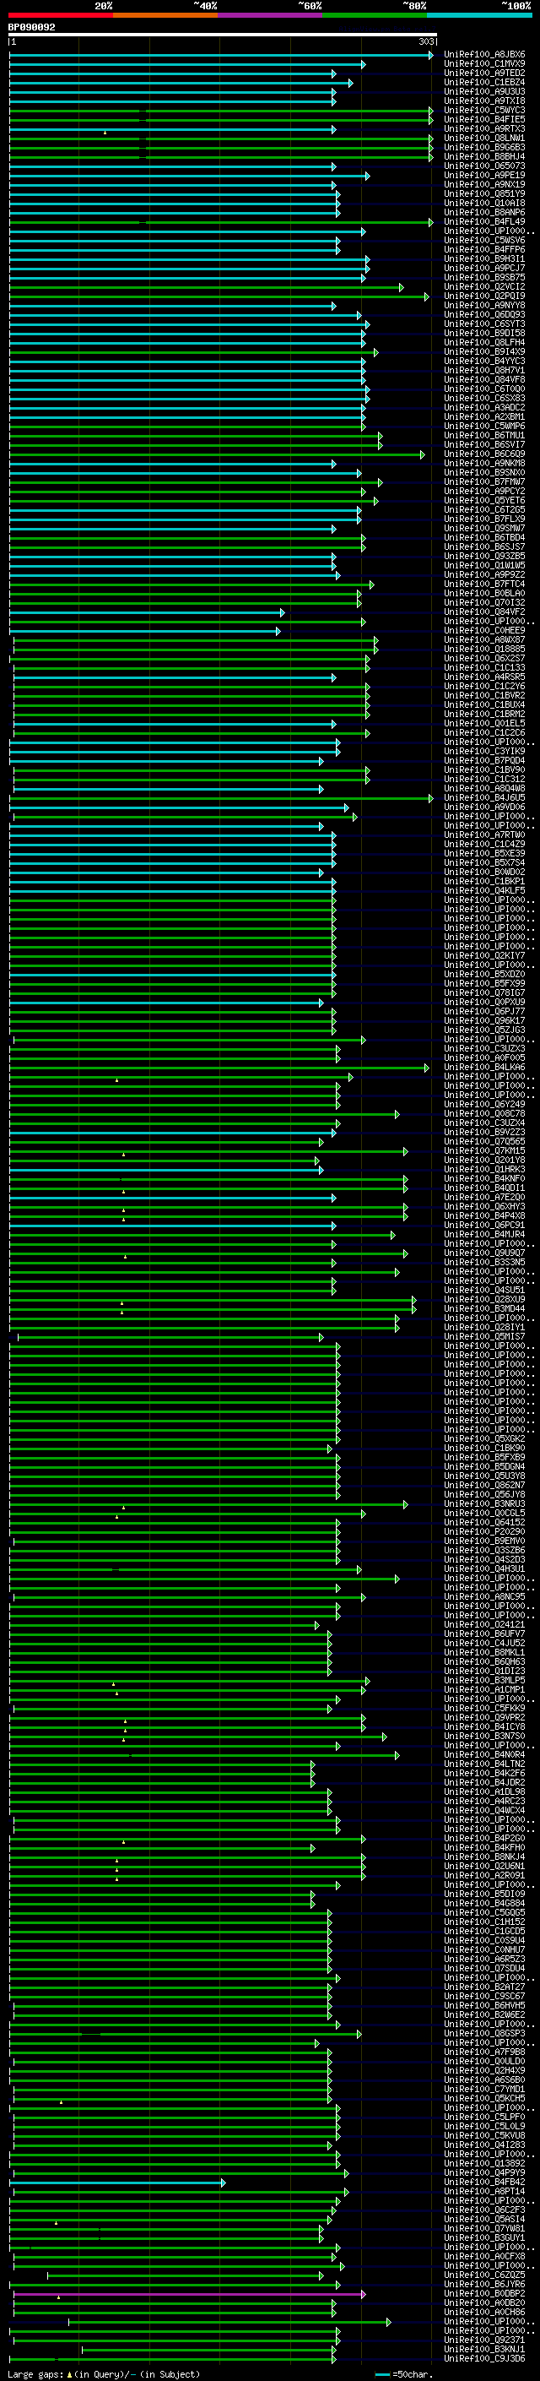This screenshot has height=2381, width=540.
Task: Select the UniRef100_B4MJR4 label
Action: tap(484, 1235)
